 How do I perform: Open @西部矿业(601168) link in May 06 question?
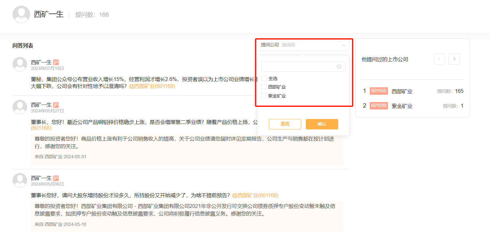(255, 195)
